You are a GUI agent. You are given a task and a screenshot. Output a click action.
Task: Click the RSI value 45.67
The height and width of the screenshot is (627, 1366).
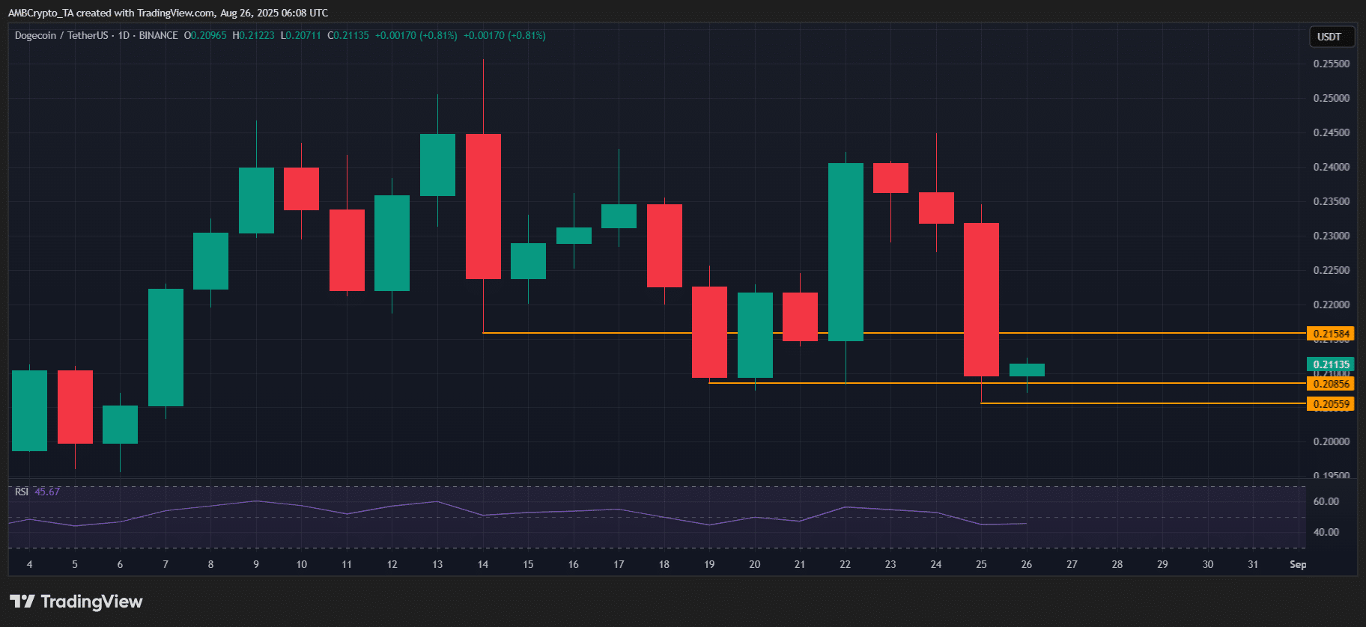[47, 492]
